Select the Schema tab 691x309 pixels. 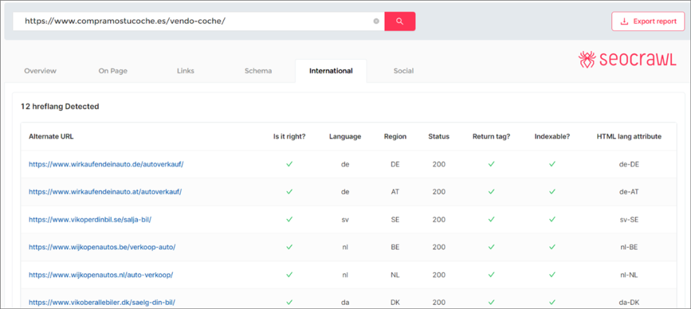tap(258, 71)
